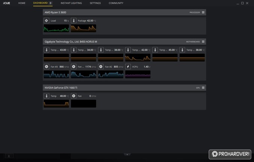Select the orange CPU Package temperature graph
The width and height of the screenshot is (254, 162).
[x=83, y=28]
